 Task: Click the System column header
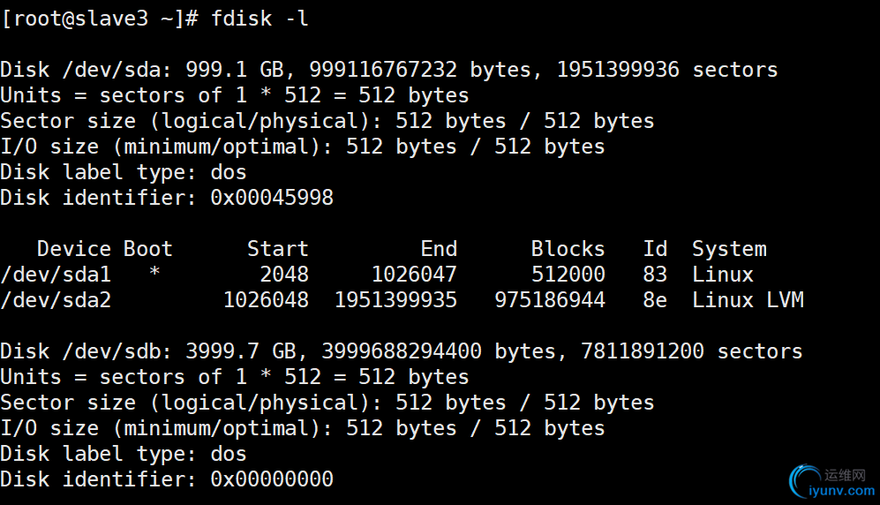(729, 249)
